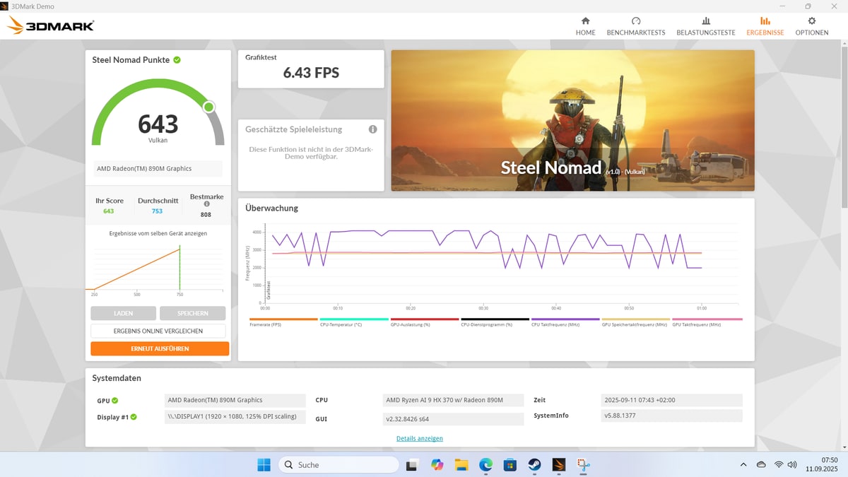The height and width of the screenshot is (477, 848).
Task: Toggle GPU-Auslastung series in legend
Action: (425, 322)
